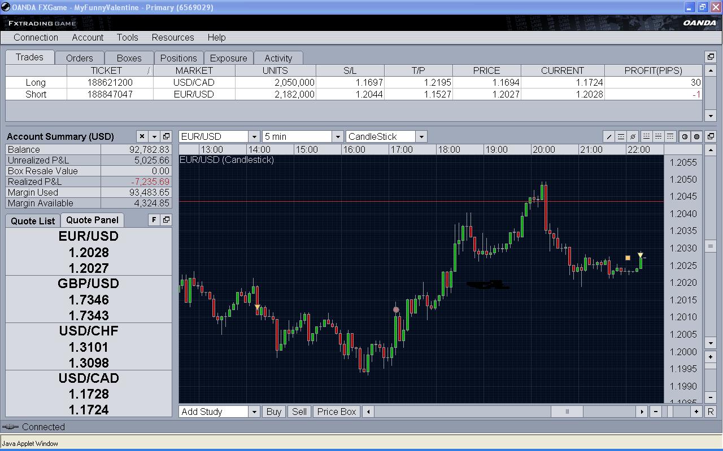Image resolution: width=723 pixels, height=451 pixels.
Task: Expand the 5 min timeframe dropdown
Action: (337, 136)
